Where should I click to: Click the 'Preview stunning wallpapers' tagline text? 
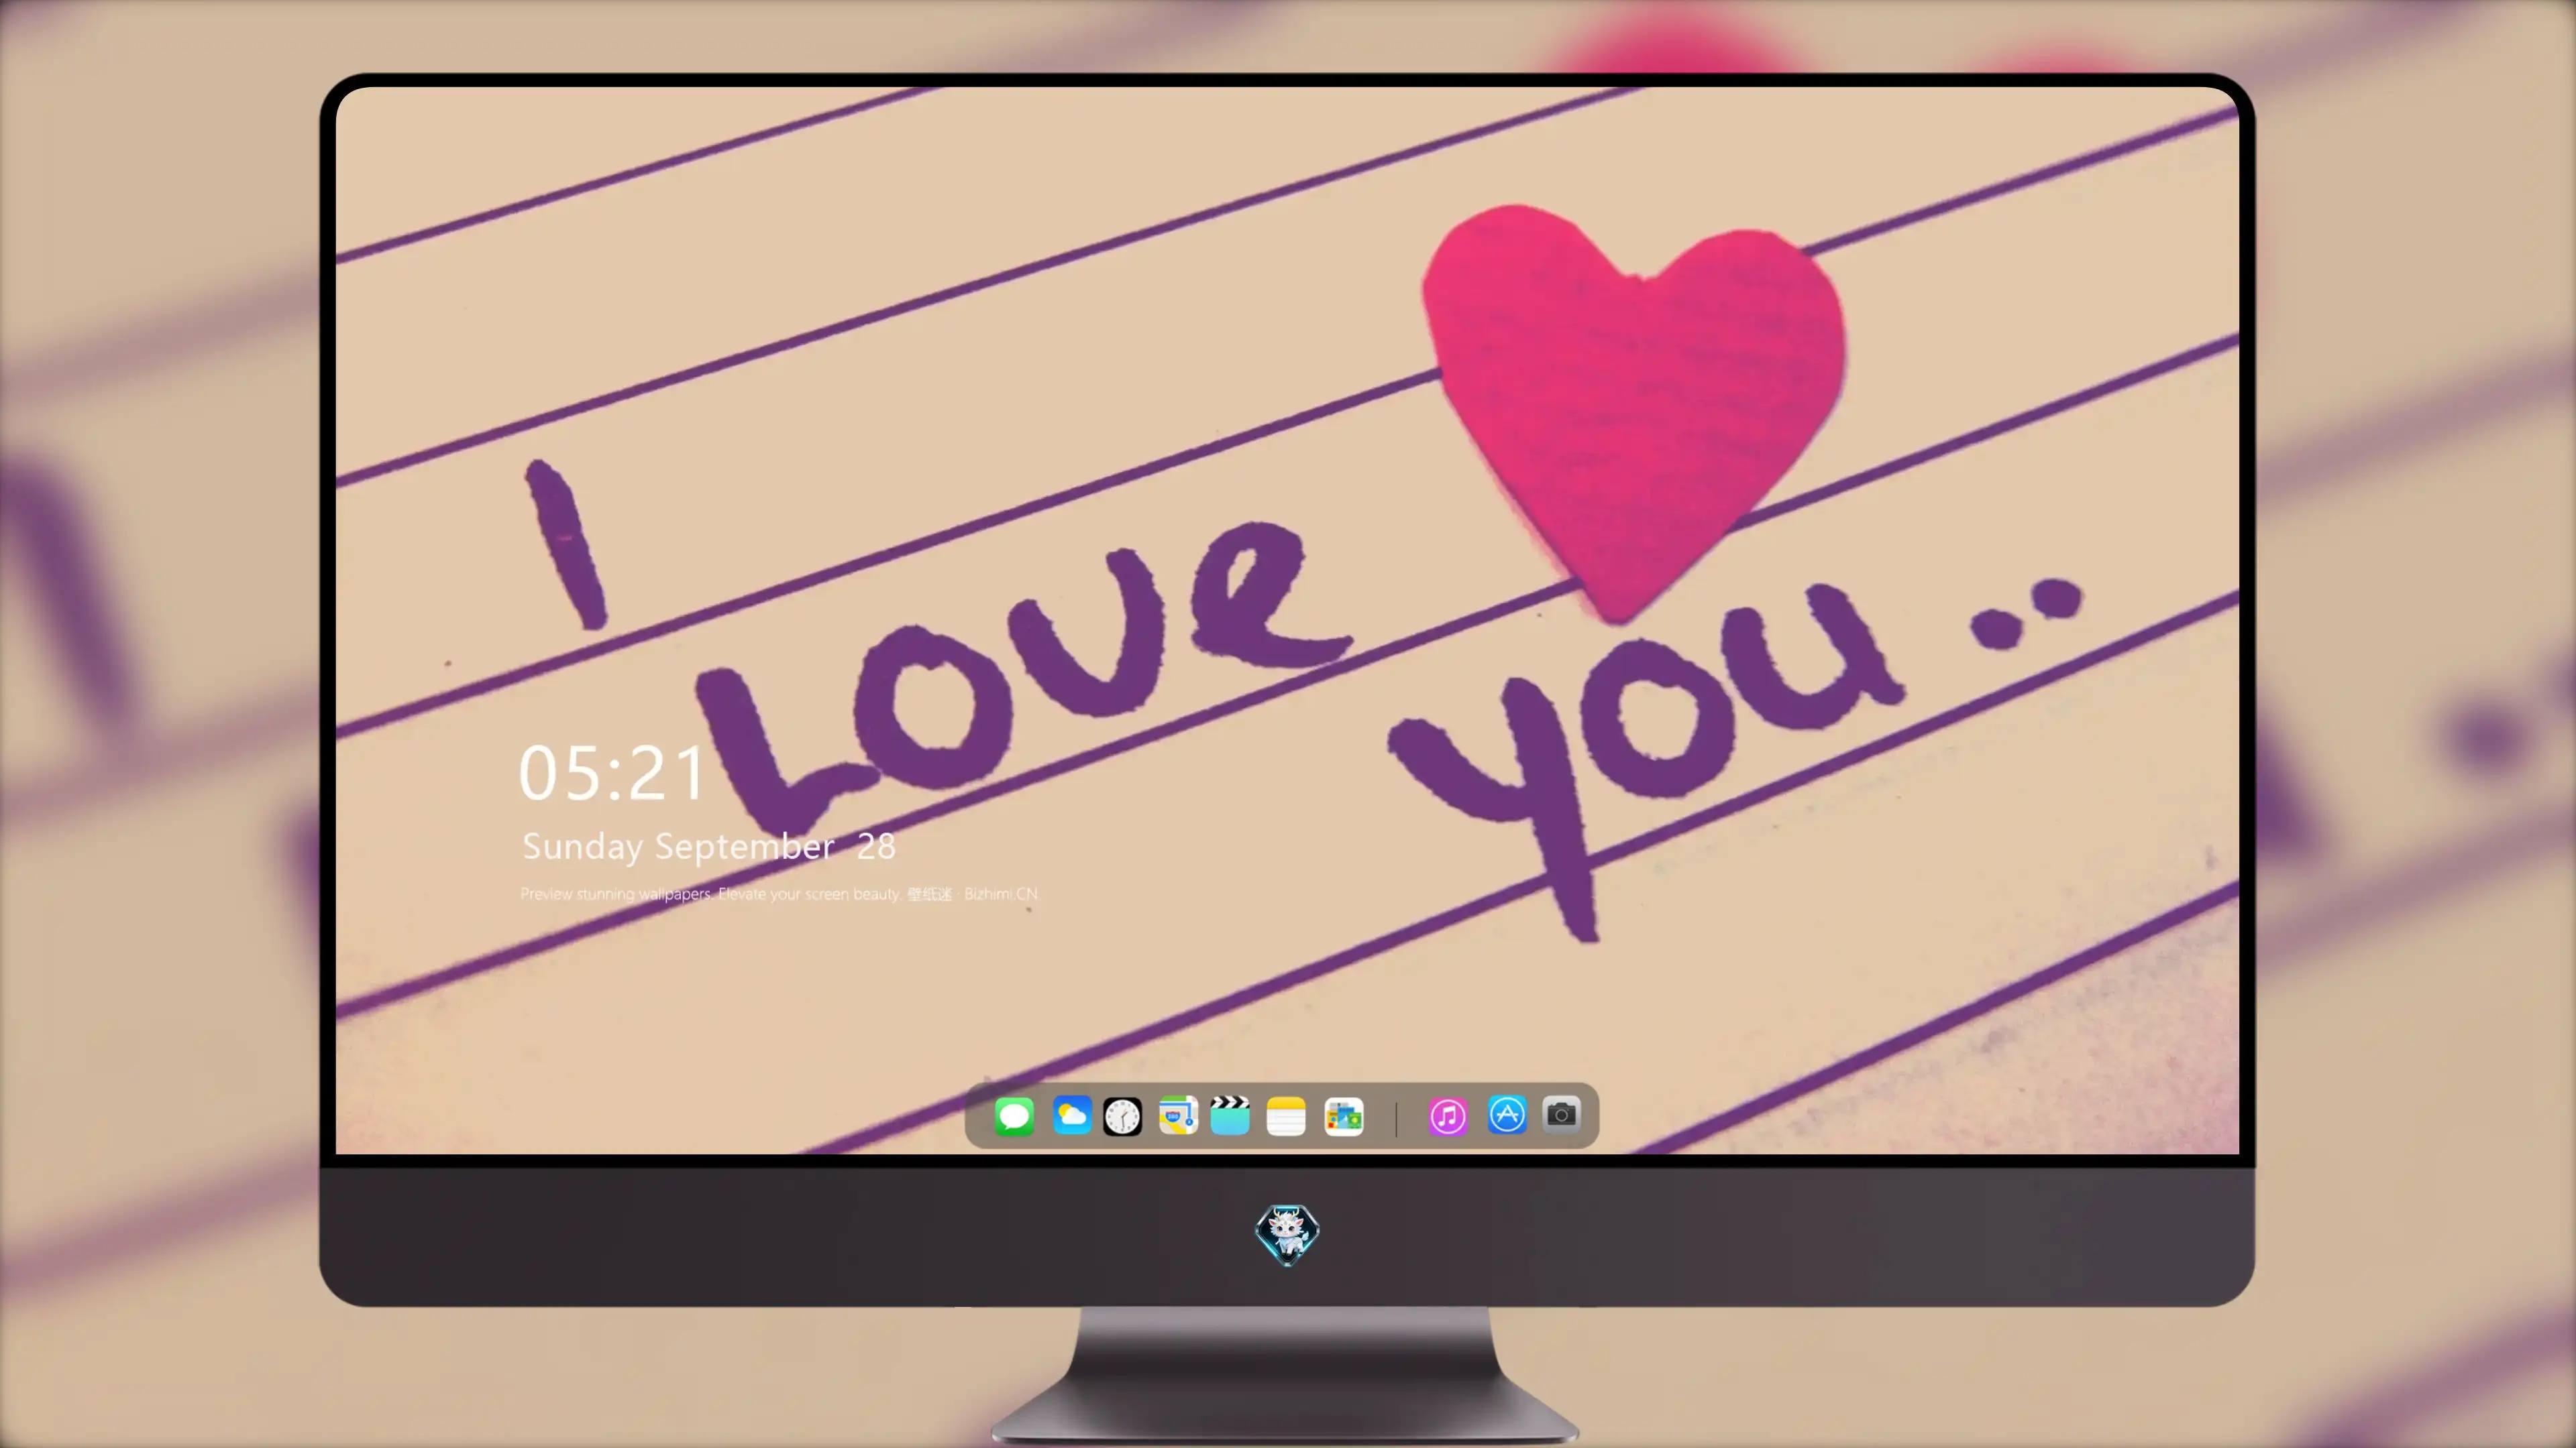[x=779, y=894]
